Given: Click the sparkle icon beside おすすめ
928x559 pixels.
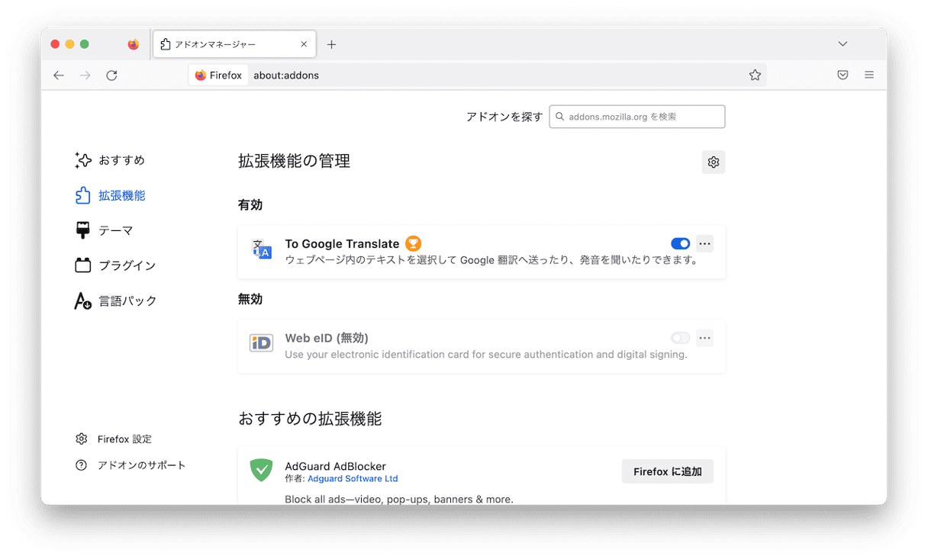Looking at the screenshot, I should coord(83,160).
